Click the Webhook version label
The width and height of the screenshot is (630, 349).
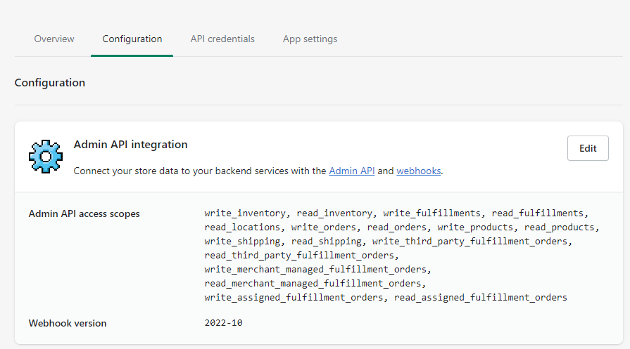click(68, 324)
